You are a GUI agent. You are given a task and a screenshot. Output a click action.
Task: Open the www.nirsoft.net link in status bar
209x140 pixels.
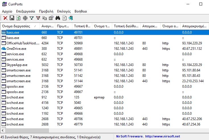click(163, 136)
